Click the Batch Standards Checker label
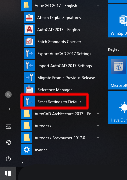 [x=59, y=41]
